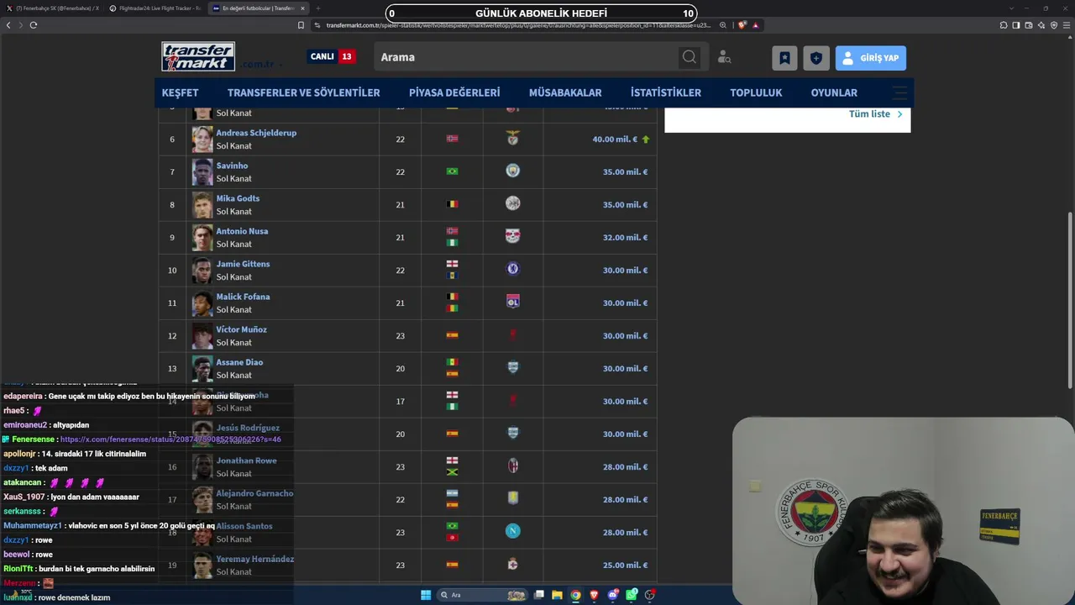Viewport: 1075px width, 605px height.
Task: Click Napoli crest in Alisson Santos row
Action: tap(513, 532)
